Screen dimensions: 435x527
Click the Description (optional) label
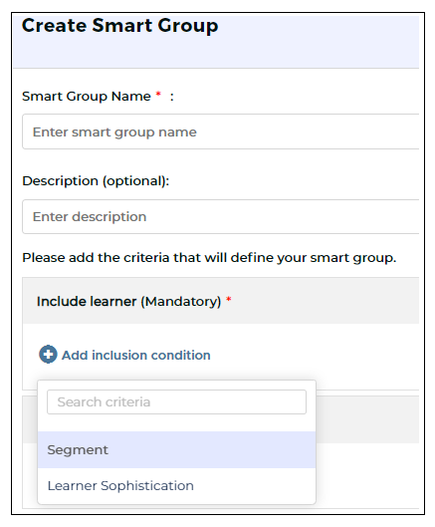point(96,181)
